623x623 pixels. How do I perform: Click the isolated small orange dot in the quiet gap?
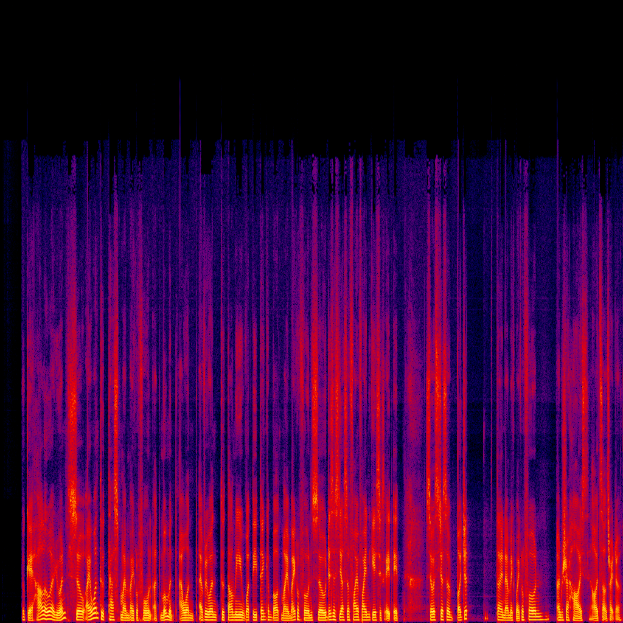tap(486, 616)
